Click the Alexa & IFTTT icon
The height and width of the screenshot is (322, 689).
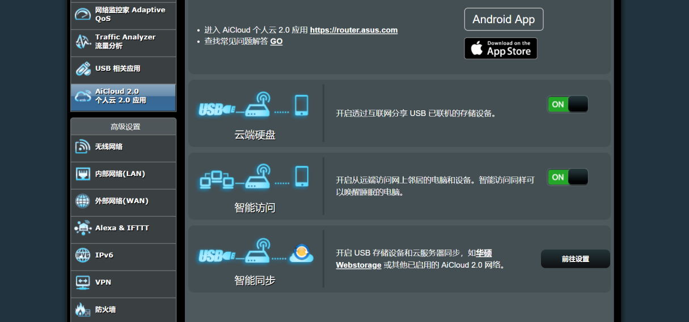click(83, 228)
